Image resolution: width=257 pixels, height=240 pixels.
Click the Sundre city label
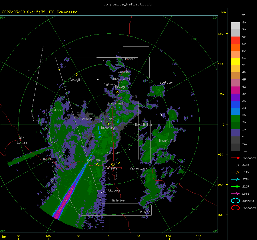pyautogui.click(x=87, y=118)
